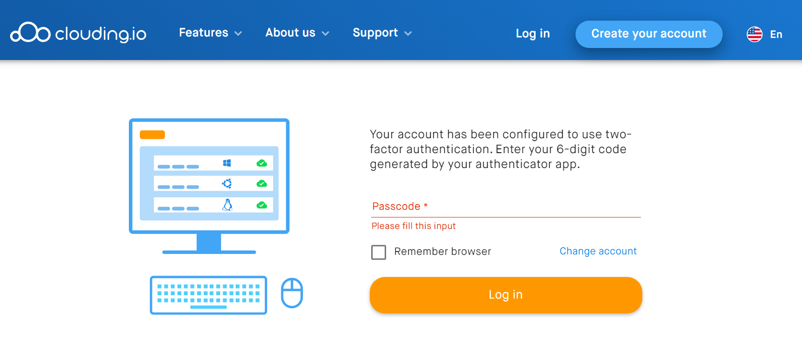The image size is (802, 337).
Task: Check the Remember browser checkbox
Action: coord(379,252)
